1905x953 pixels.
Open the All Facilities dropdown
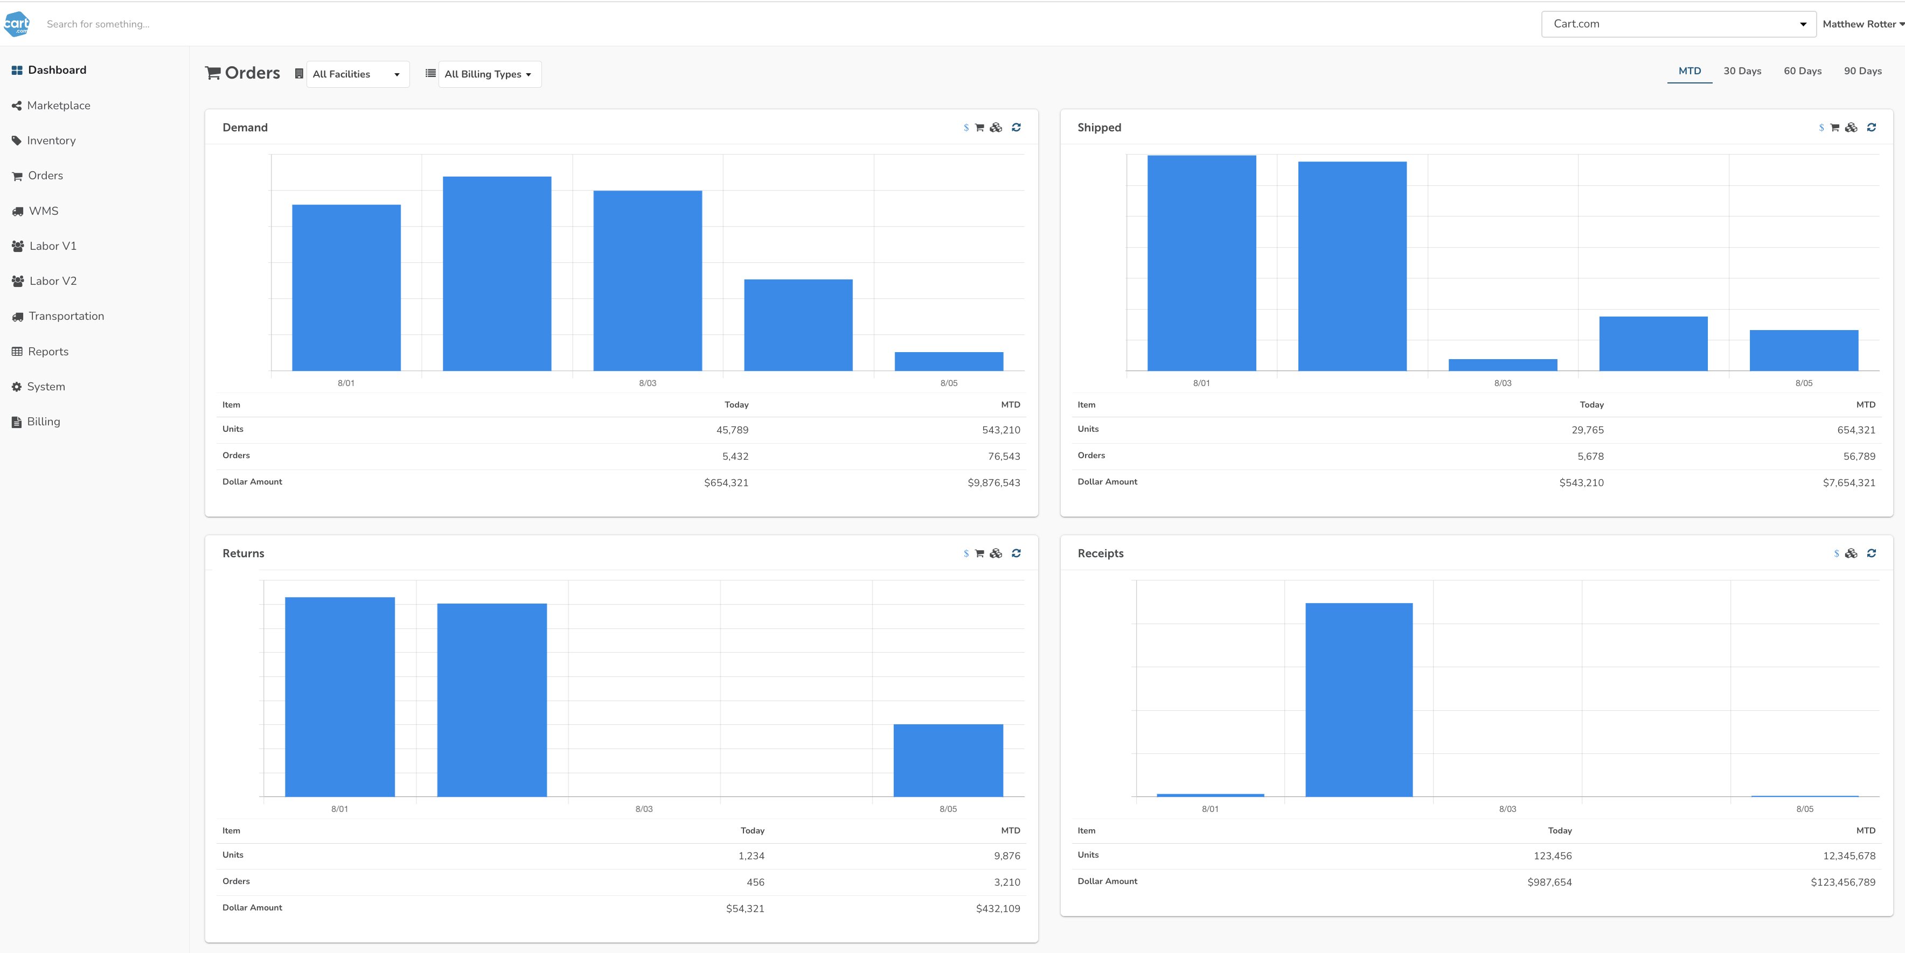click(357, 74)
